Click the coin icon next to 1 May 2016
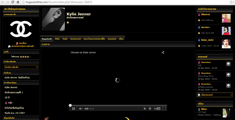 199,46
